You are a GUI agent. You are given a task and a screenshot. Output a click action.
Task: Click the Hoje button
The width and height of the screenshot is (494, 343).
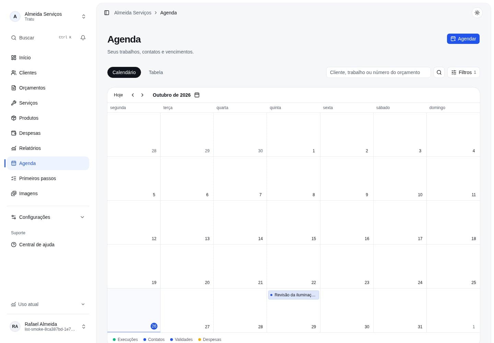pos(118,95)
